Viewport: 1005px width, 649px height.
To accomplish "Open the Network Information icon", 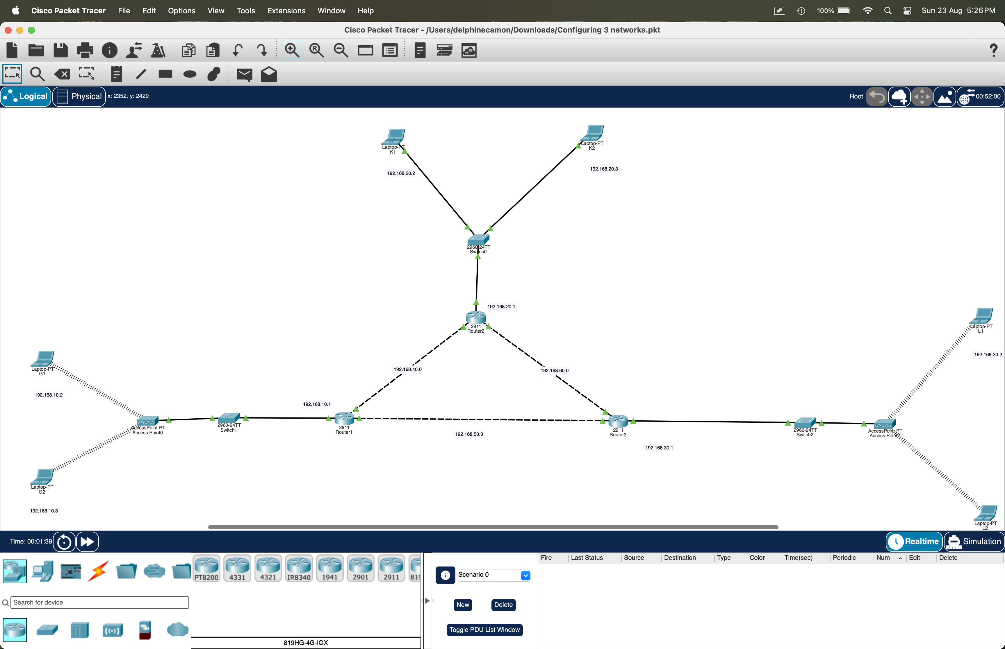I will [110, 50].
